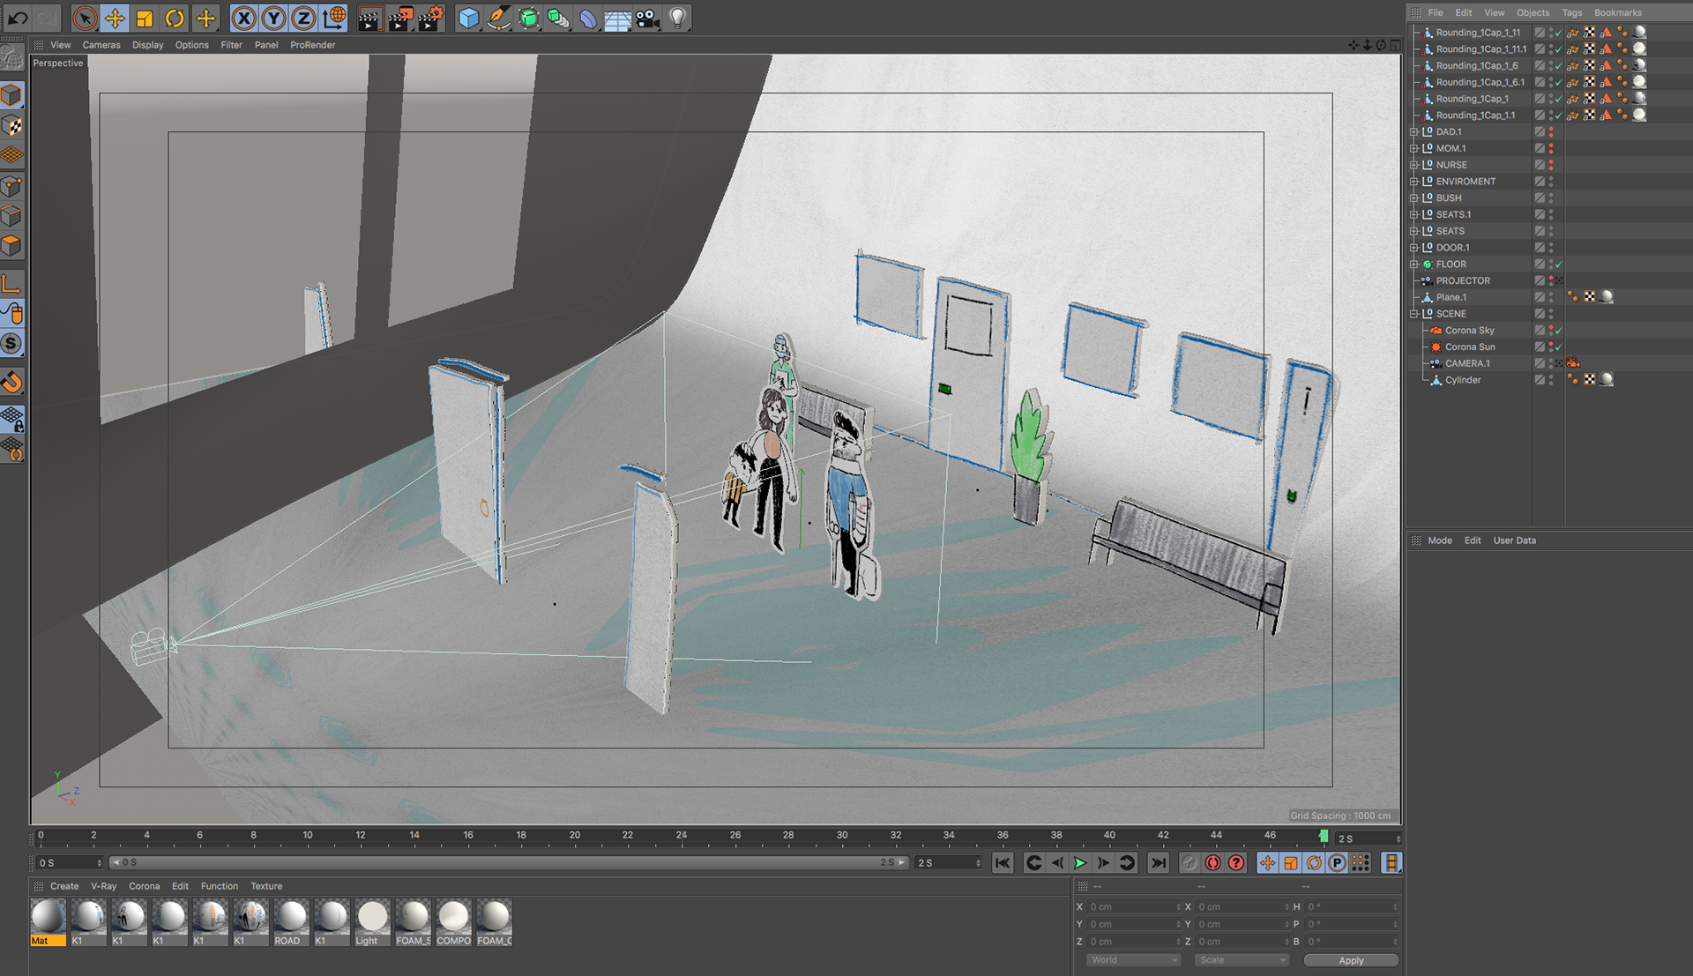Collapse the SCENE group in Object Manager
The width and height of the screenshot is (1693, 976).
tap(1414, 314)
